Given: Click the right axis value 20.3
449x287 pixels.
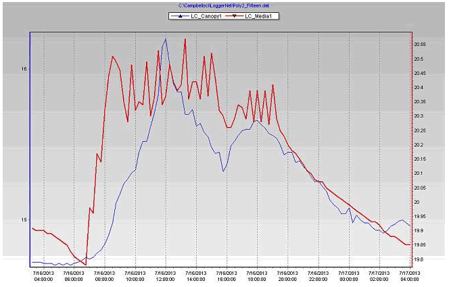Looking at the screenshot, I should [x=419, y=115].
